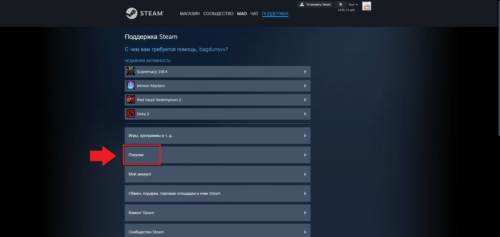Click the user avatar picture
Image resolution: width=500 pixels, height=237 pixels.
tap(366, 6)
